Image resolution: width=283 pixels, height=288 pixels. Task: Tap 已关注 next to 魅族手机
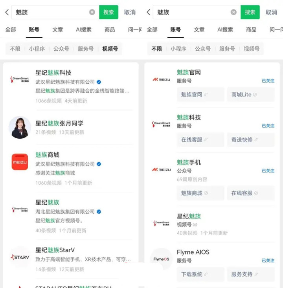tap(268, 171)
